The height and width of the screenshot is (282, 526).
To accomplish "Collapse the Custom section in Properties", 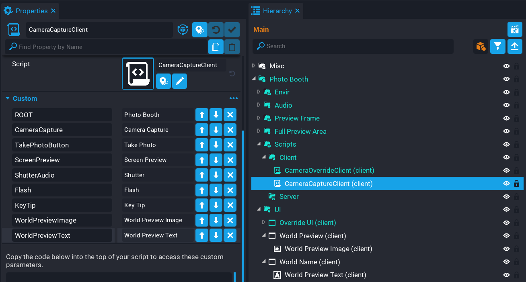I will pos(7,98).
